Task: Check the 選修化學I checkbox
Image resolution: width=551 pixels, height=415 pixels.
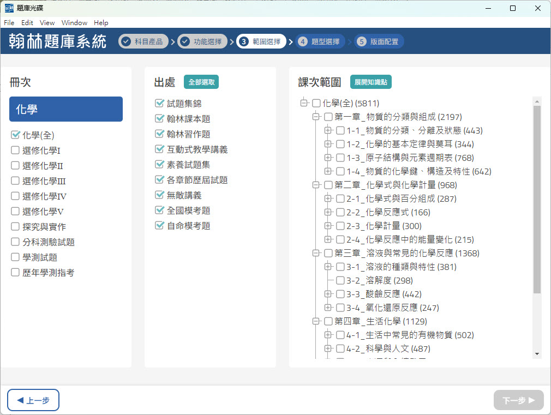Action: [15, 151]
